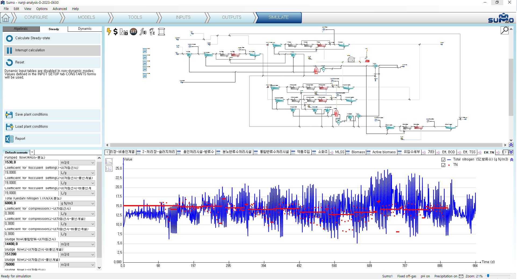The width and height of the screenshot is (517, 279).
Task: Click the Load plant conditions disk icon
Action: click(9, 127)
